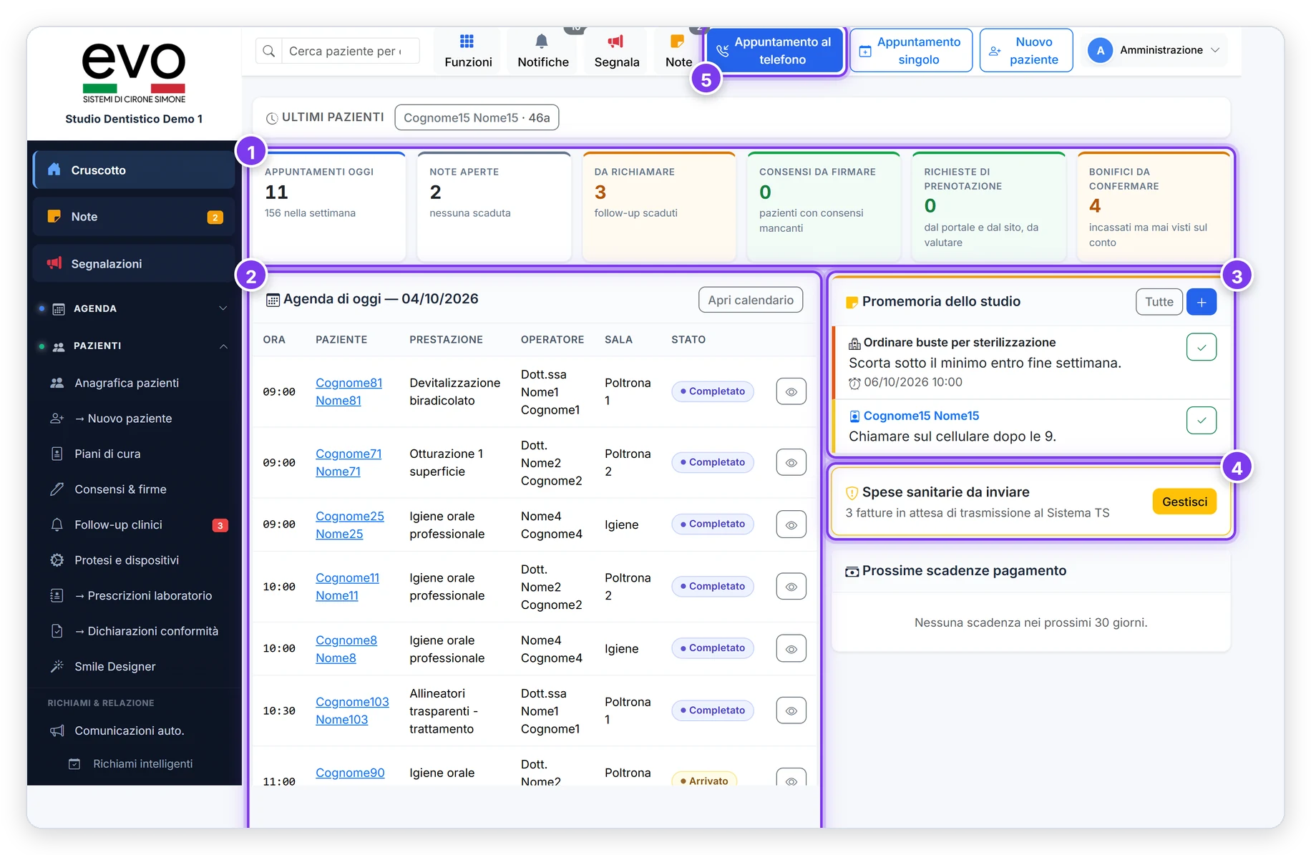Open patient link Cognome71 Nome71
This screenshot has width=1311, height=855.
click(x=349, y=462)
